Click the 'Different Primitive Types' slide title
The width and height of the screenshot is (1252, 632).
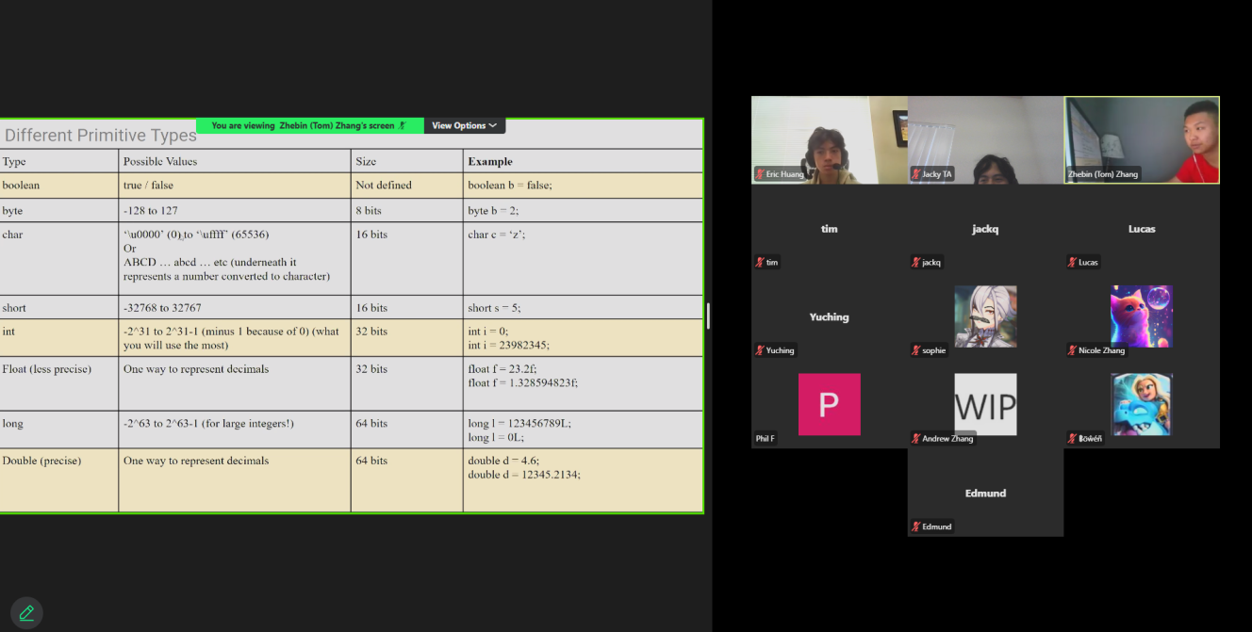99,136
